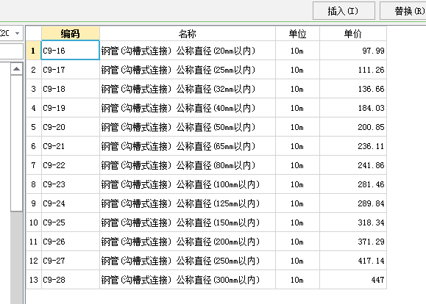Click name cell 公称直径(80mm以内)
This screenshot has width=426, height=304.
pyautogui.click(x=188, y=165)
